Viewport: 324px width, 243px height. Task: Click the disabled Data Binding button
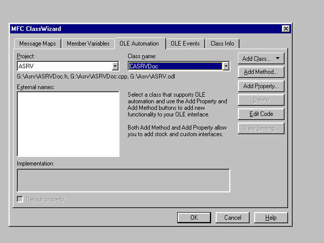pos(261,128)
